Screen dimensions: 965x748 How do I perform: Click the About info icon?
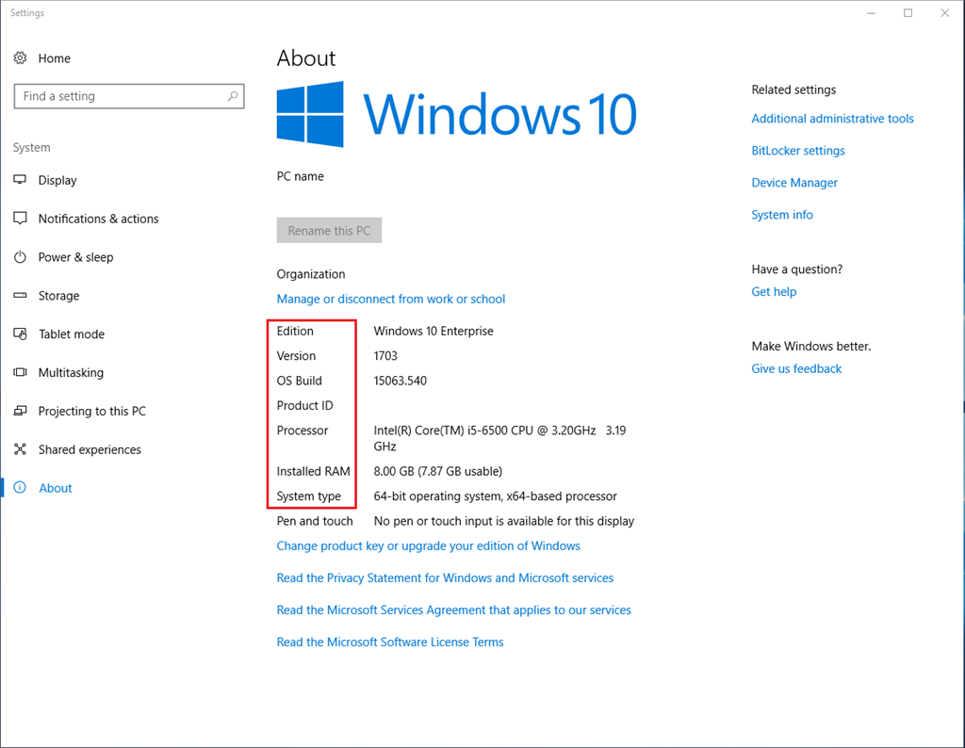click(x=21, y=488)
